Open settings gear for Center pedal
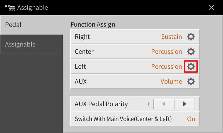The width and height of the screenshot is (223, 133). point(191,52)
